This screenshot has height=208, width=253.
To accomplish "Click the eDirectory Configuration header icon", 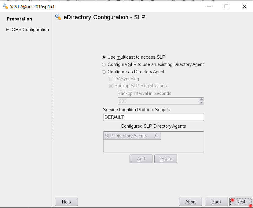I will click(58, 17).
